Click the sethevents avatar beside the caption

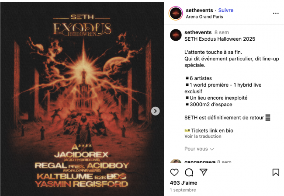tap(176, 35)
